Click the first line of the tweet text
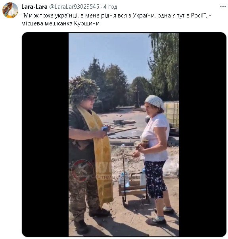 tap(116, 15)
